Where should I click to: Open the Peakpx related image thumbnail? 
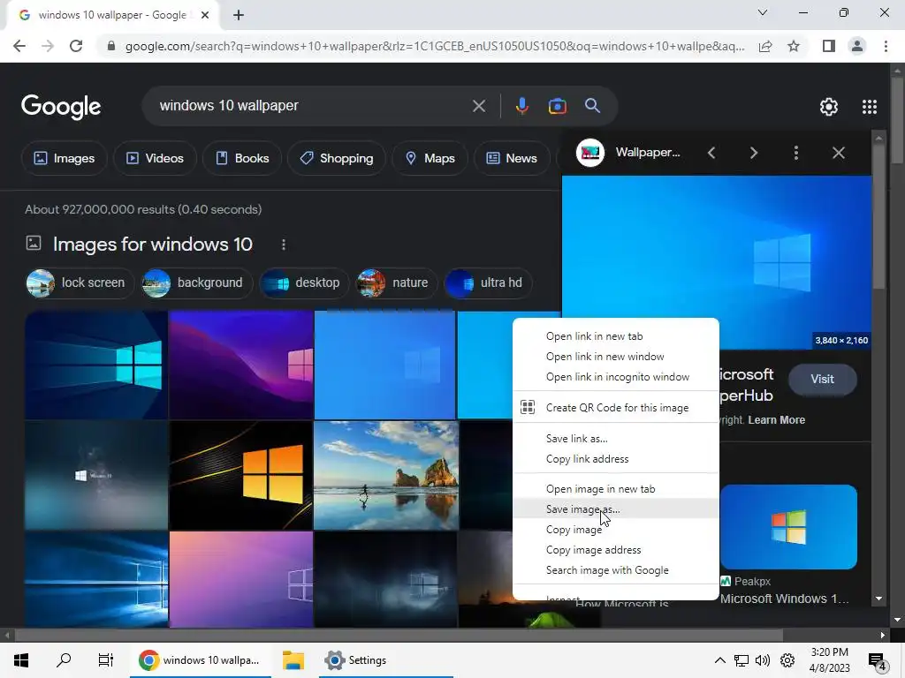click(788, 527)
